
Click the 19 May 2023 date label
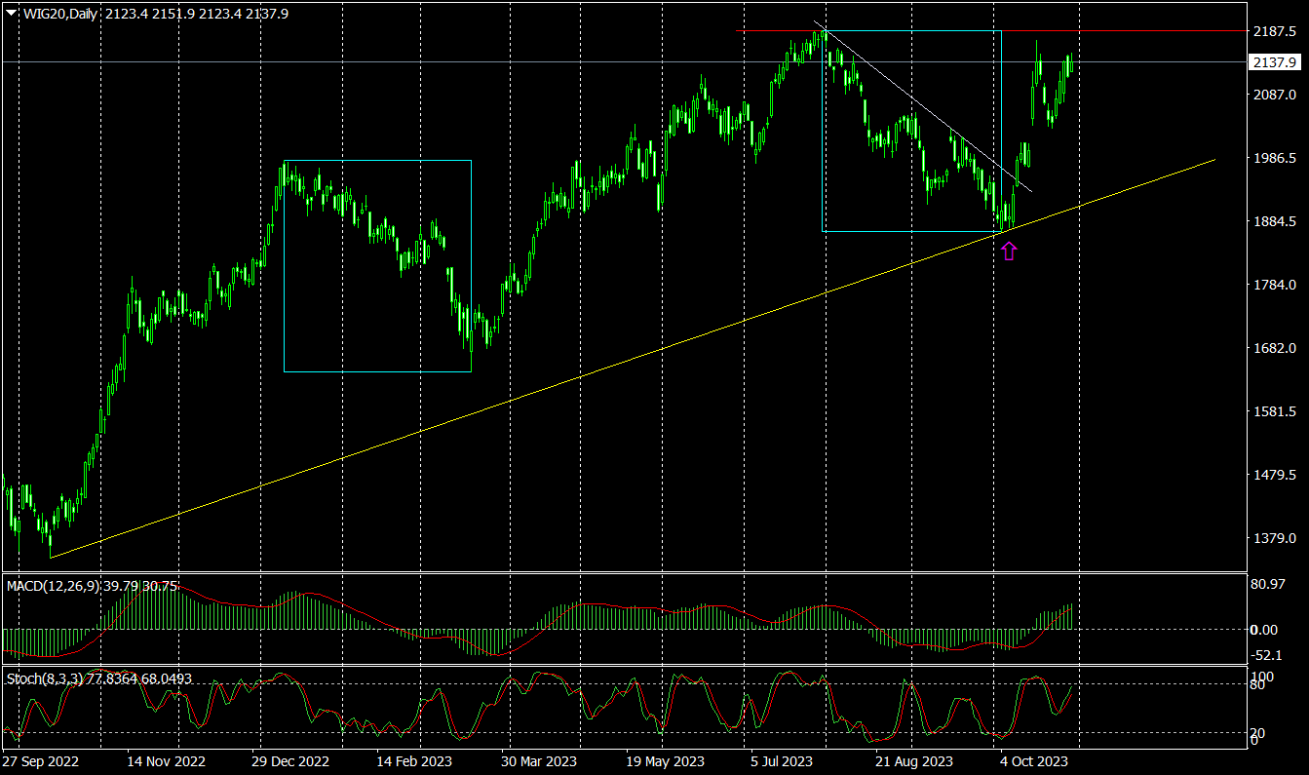(x=666, y=761)
